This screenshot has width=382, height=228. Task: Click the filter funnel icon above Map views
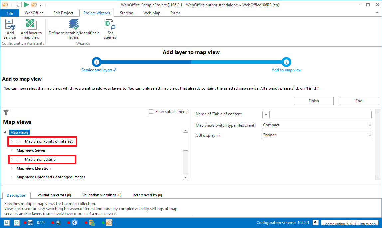pyautogui.click(x=6, y=113)
